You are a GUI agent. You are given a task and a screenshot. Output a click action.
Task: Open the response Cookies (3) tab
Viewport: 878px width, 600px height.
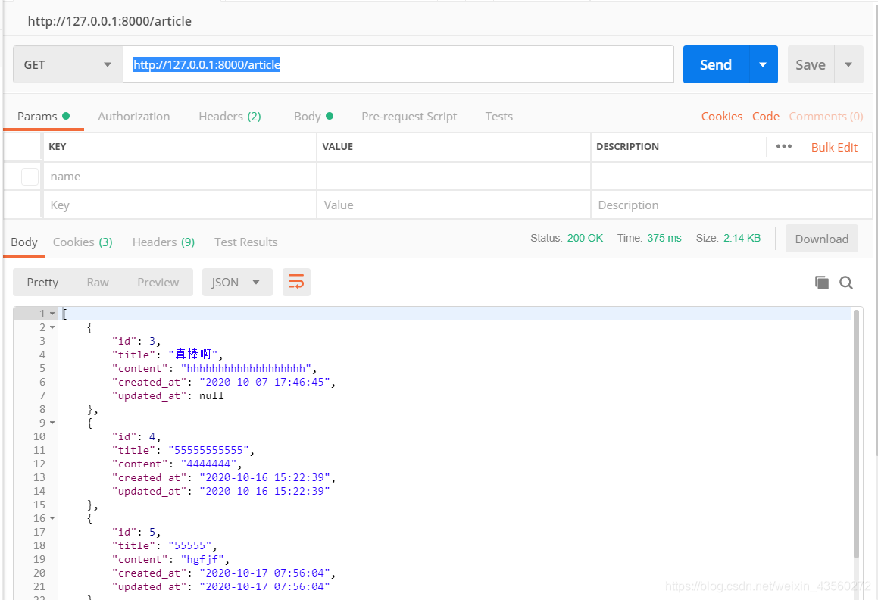83,242
